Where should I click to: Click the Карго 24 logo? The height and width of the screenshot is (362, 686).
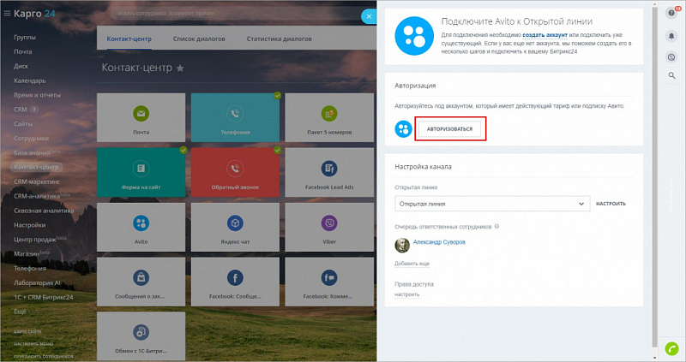[34, 14]
